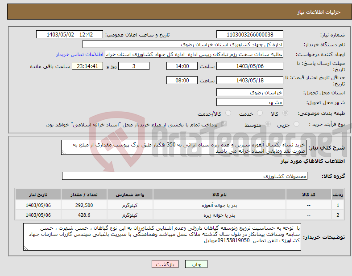
Task: Click the quantity cell 428.6
Action: (84, 215)
